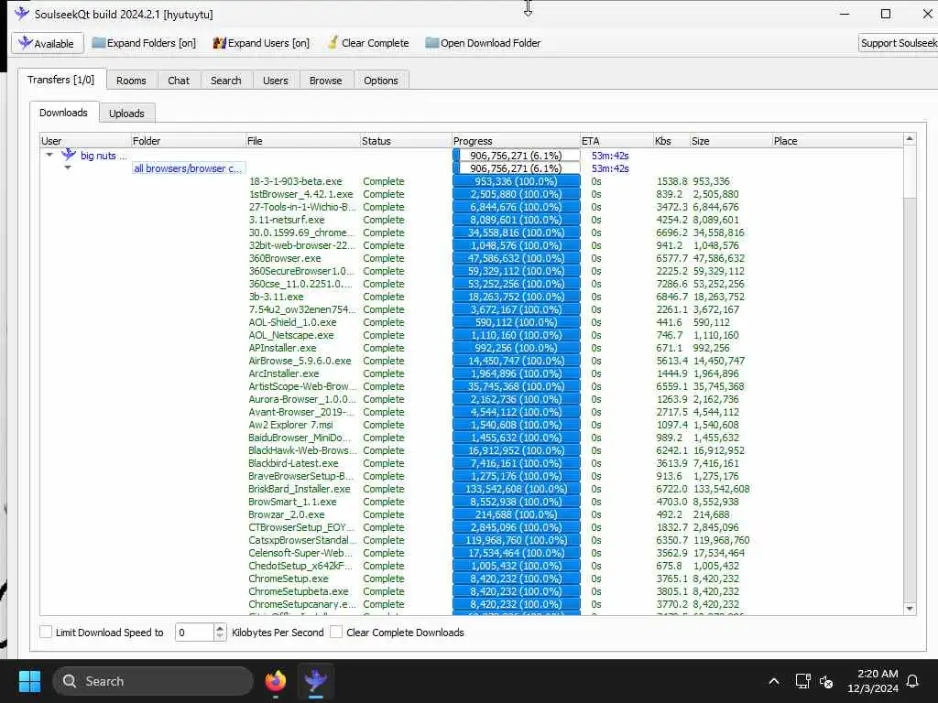Click the download speed limit input field

pyautogui.click(x=194, y=632)
